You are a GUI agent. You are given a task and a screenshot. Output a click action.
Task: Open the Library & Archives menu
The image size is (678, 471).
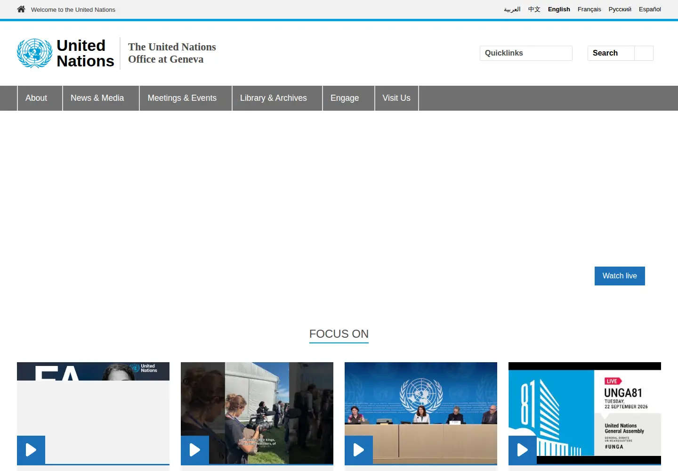click(277, 98)
